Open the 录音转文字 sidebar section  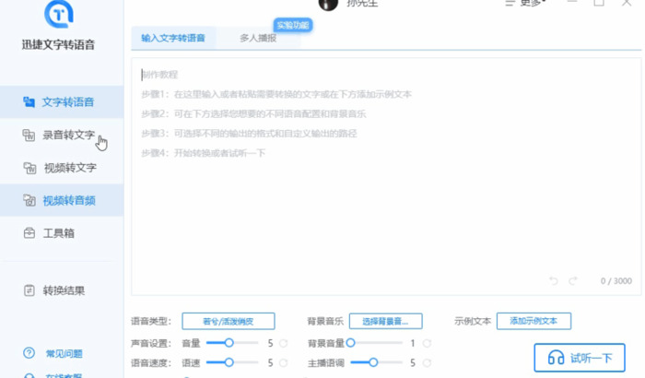(62, 135)
